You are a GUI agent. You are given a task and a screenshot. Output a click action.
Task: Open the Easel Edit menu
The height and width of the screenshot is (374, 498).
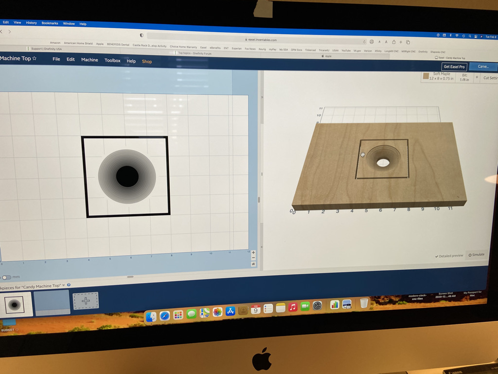tap(71, 59)
